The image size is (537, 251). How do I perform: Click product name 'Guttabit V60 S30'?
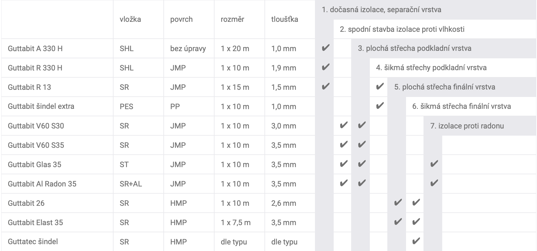pos(36,126)
